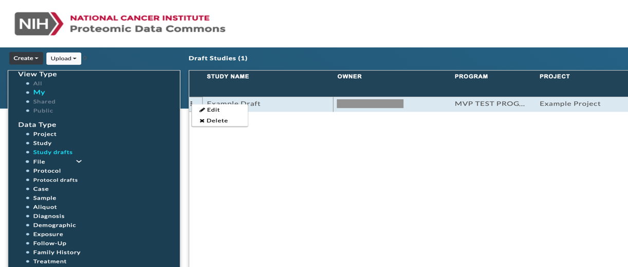Select Protocol drafts in the sidebar
This screenshot has height=267, width=628.
click(56, 180)
